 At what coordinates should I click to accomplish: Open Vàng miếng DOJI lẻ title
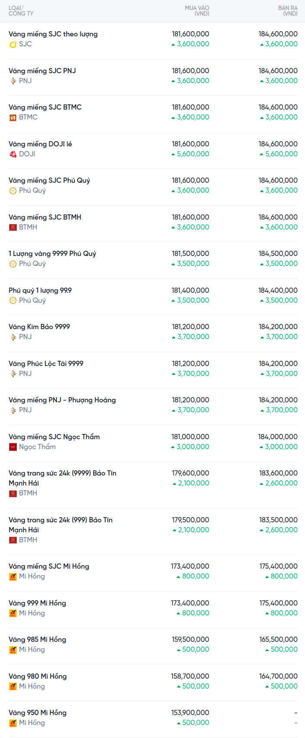tap(40, 144)
